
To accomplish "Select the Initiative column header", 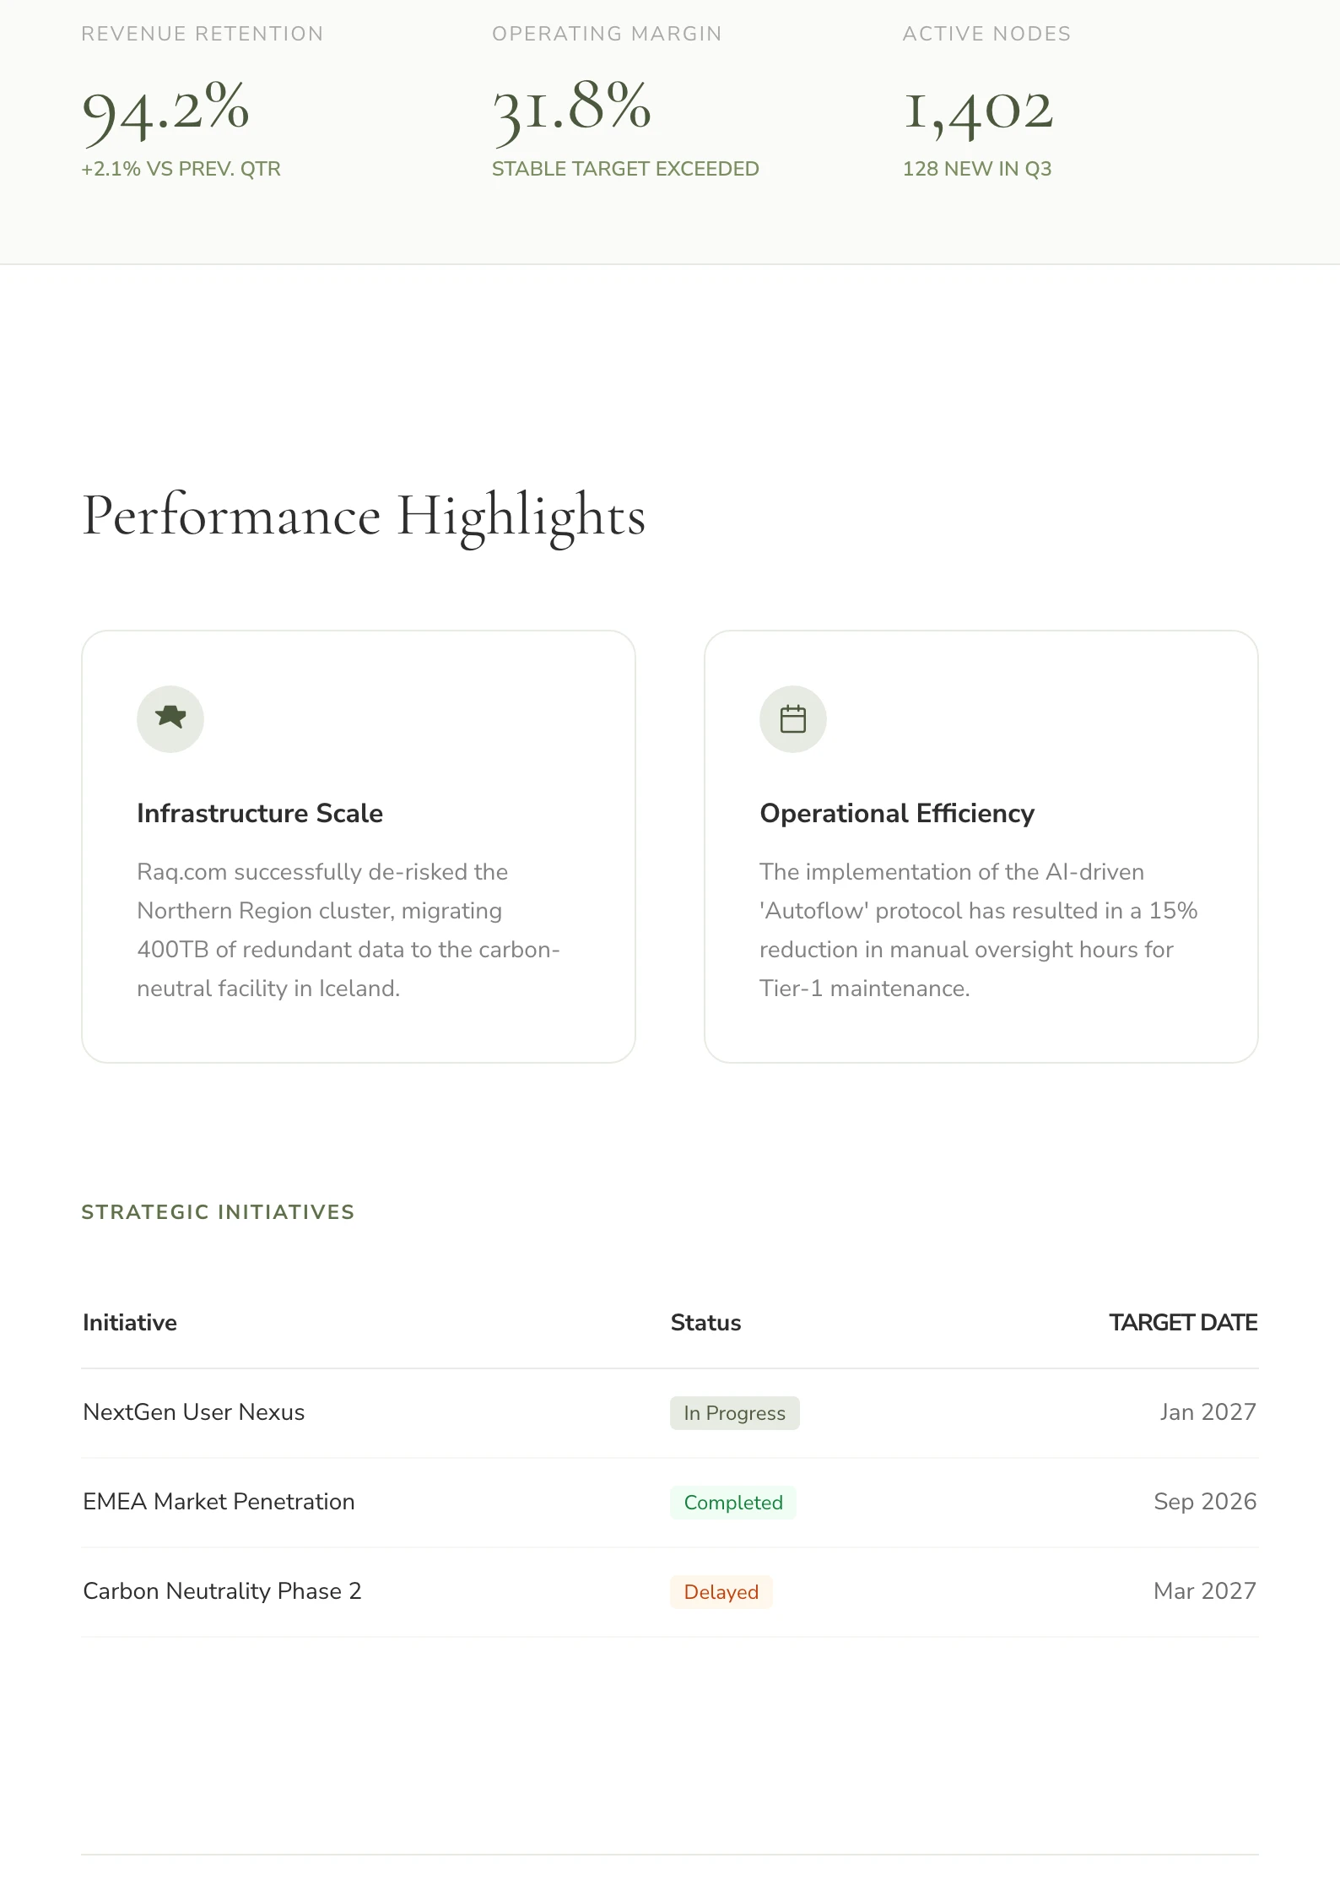I will tap(130, 1323).
